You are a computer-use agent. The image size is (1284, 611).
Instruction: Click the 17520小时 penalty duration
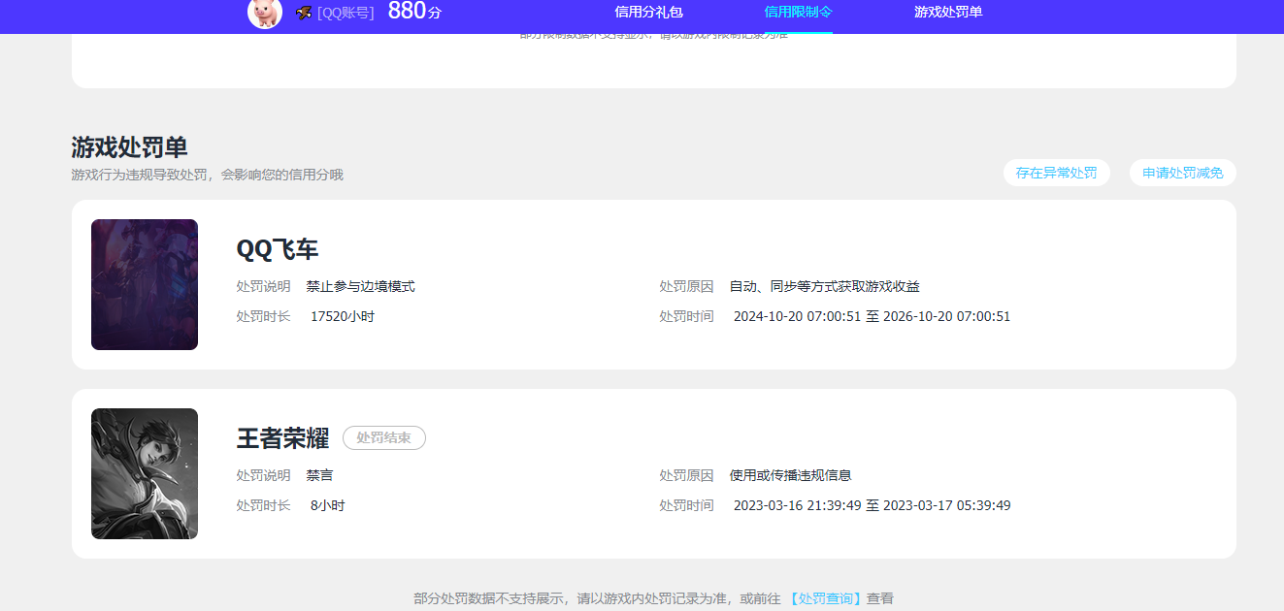(x=342, y=317)
